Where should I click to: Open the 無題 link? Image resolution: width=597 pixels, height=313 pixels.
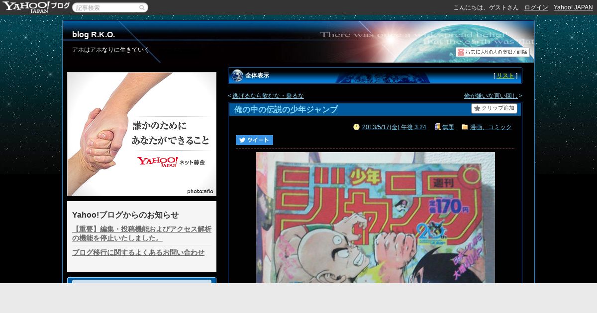pyautogui.click(x=448, y=127)
